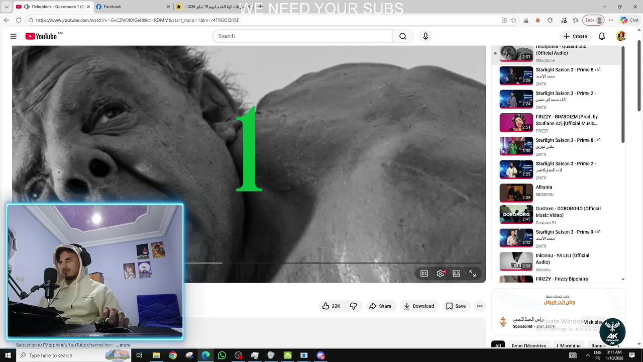
Task: Close the Facebook tab
Action: pos(168,7)
